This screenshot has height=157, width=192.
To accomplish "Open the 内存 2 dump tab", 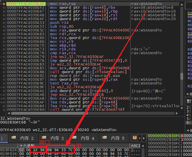I will coord(23,138).
